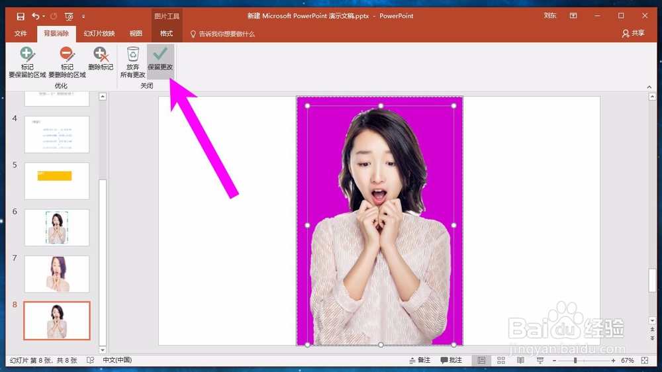
Task: Click the woman's picture on the slide
Action: coord(379,221)
